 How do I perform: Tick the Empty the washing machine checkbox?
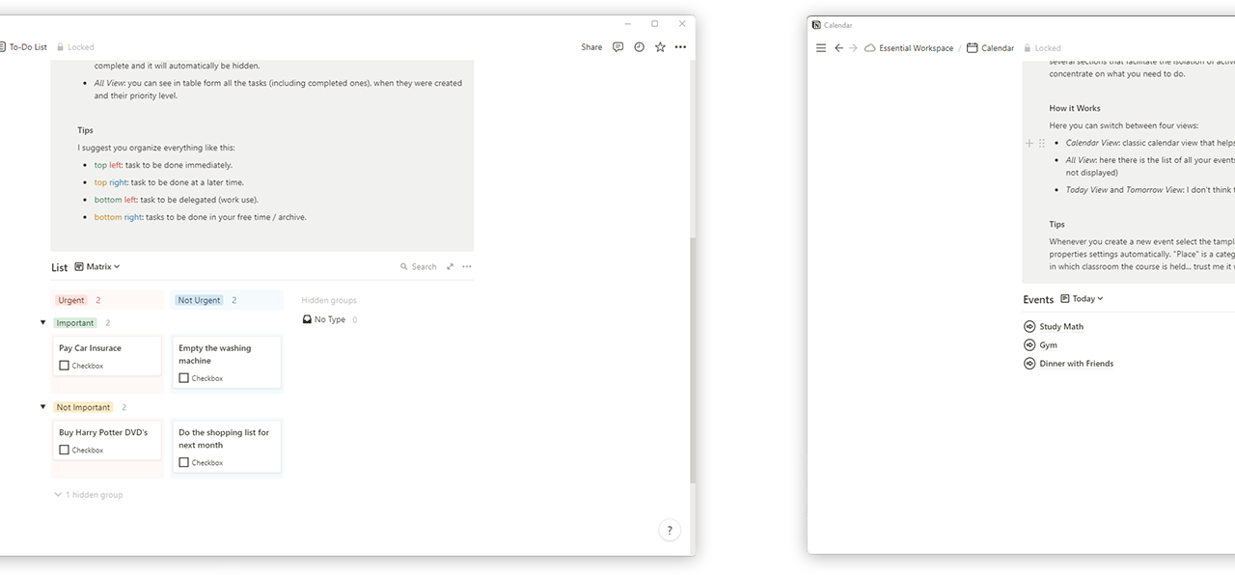coord(184,378)
